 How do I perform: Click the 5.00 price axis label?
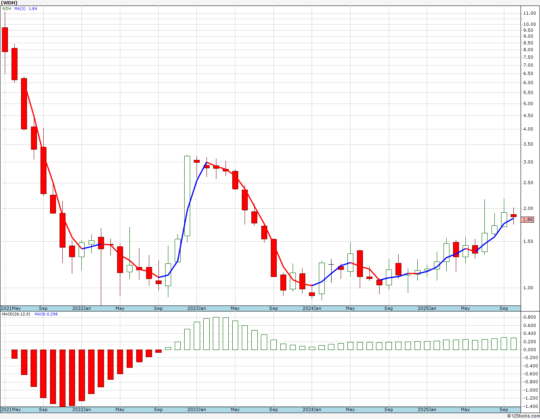[x=528, y=104]
